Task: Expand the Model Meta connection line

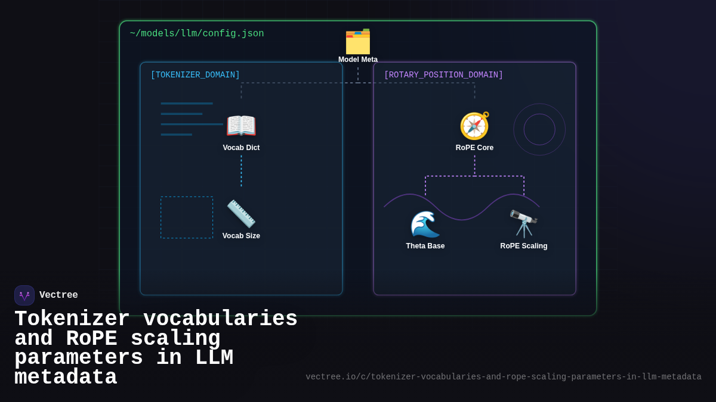Action: [358, 73]
